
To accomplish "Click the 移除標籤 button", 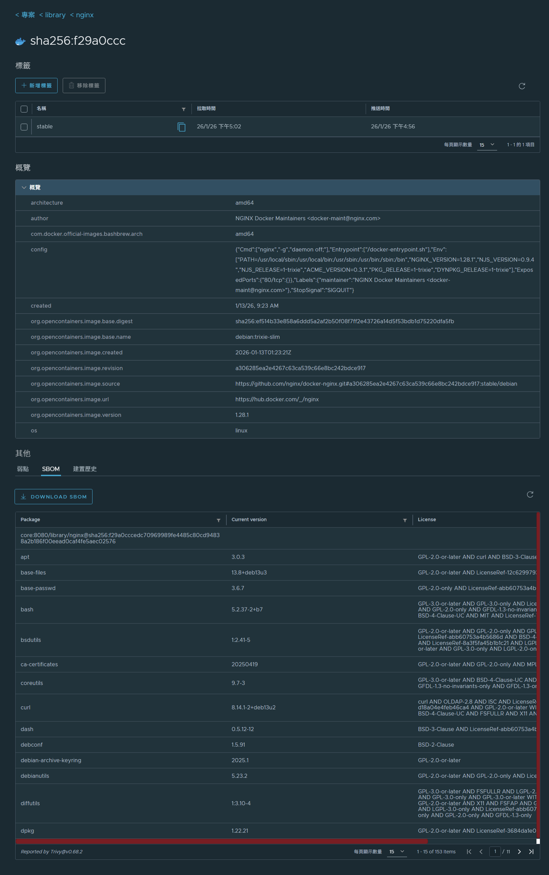I will click(x=84, y=86).
